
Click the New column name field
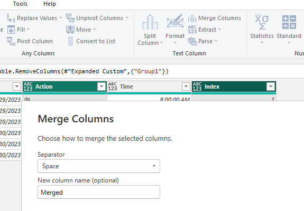tap(99, 192)
